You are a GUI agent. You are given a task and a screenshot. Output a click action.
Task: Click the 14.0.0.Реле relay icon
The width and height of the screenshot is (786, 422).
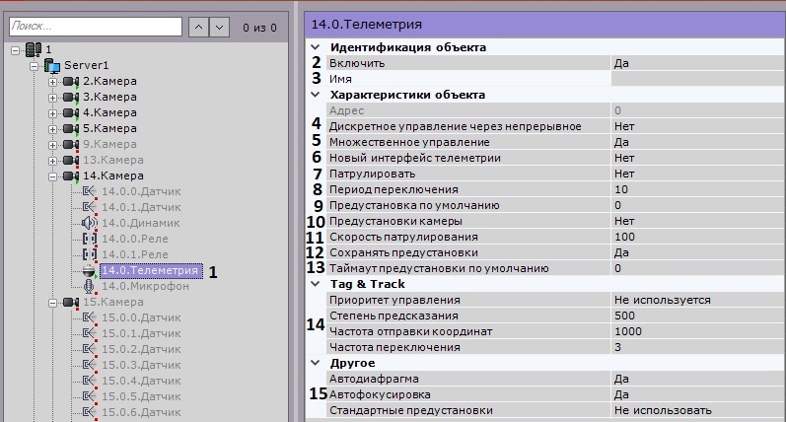(x=89, y=239)
